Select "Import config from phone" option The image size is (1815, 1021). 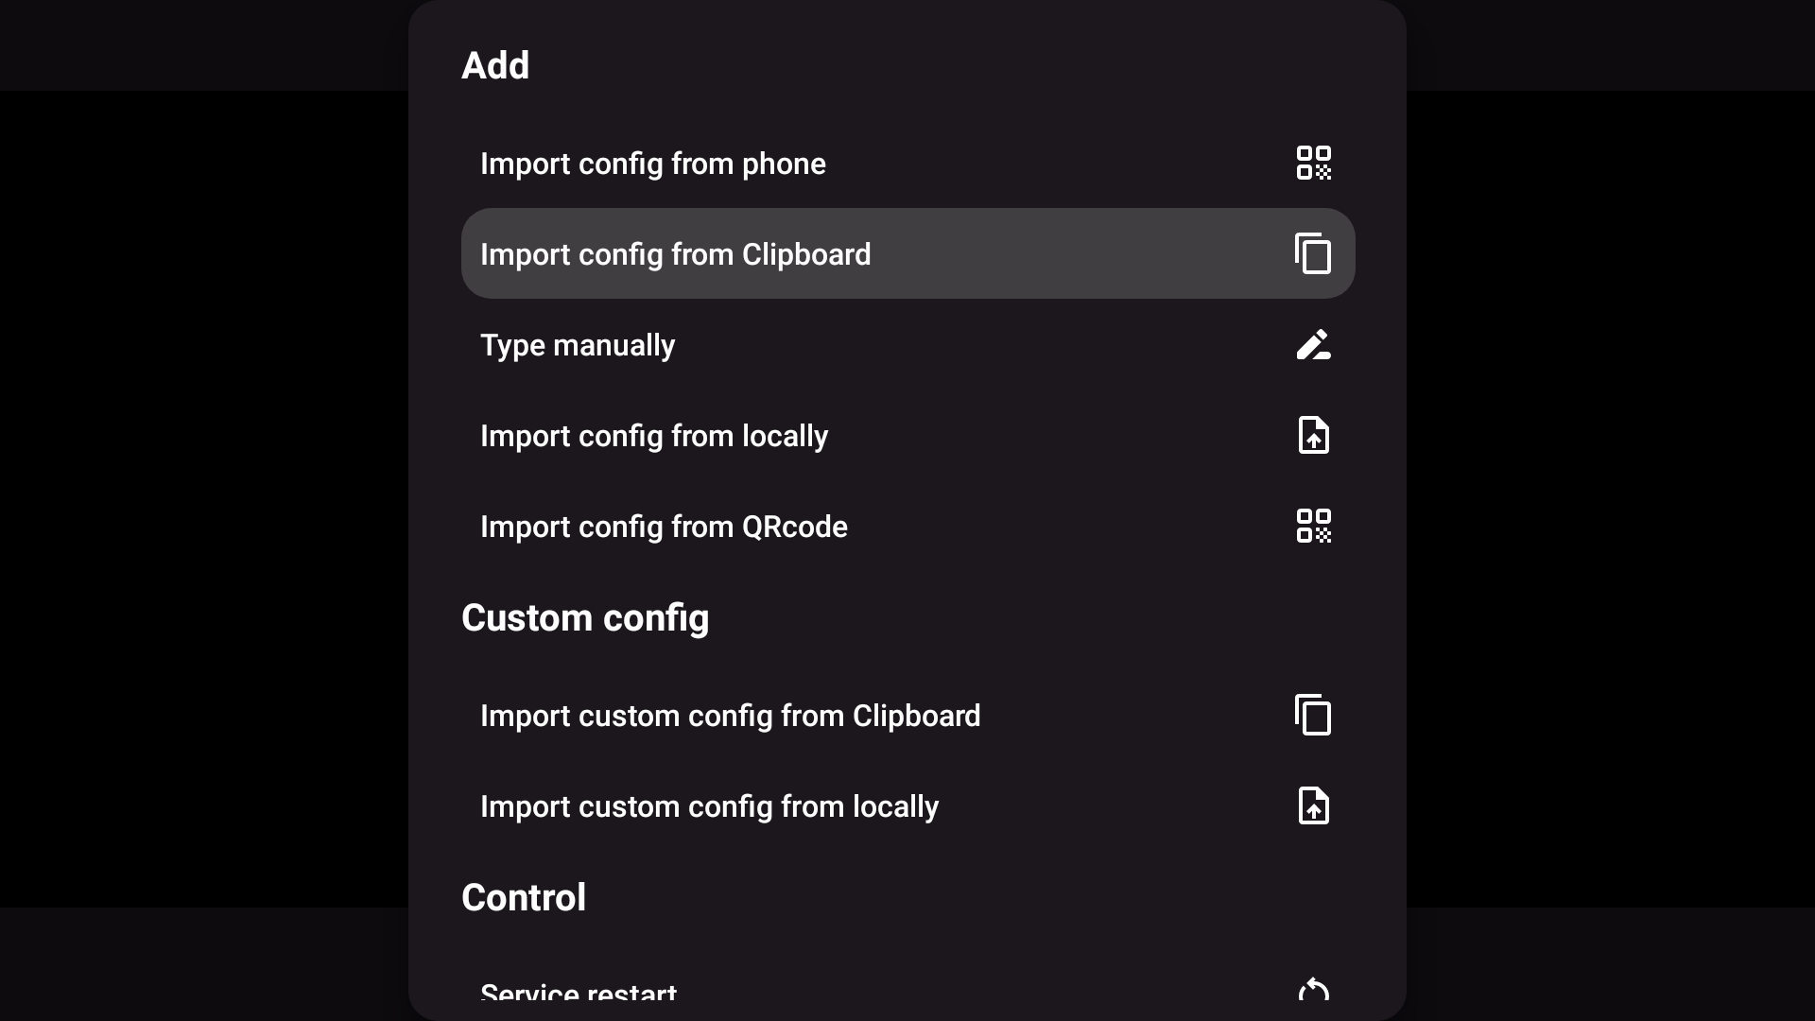[652, 164]
